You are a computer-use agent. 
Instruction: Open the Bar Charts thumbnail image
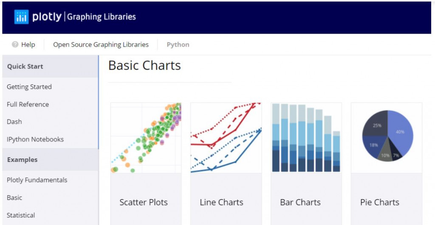point(306,138)
